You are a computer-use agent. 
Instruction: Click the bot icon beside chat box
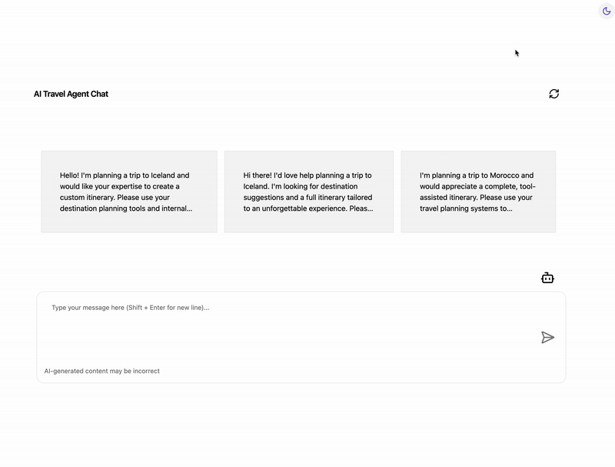pos(547,278)
